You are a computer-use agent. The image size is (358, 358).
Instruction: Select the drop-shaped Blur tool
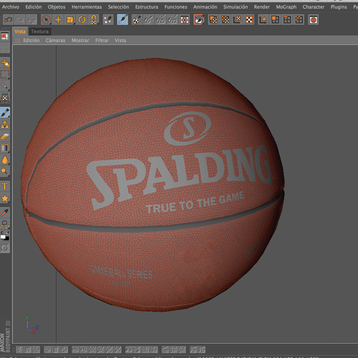point(5,160)
